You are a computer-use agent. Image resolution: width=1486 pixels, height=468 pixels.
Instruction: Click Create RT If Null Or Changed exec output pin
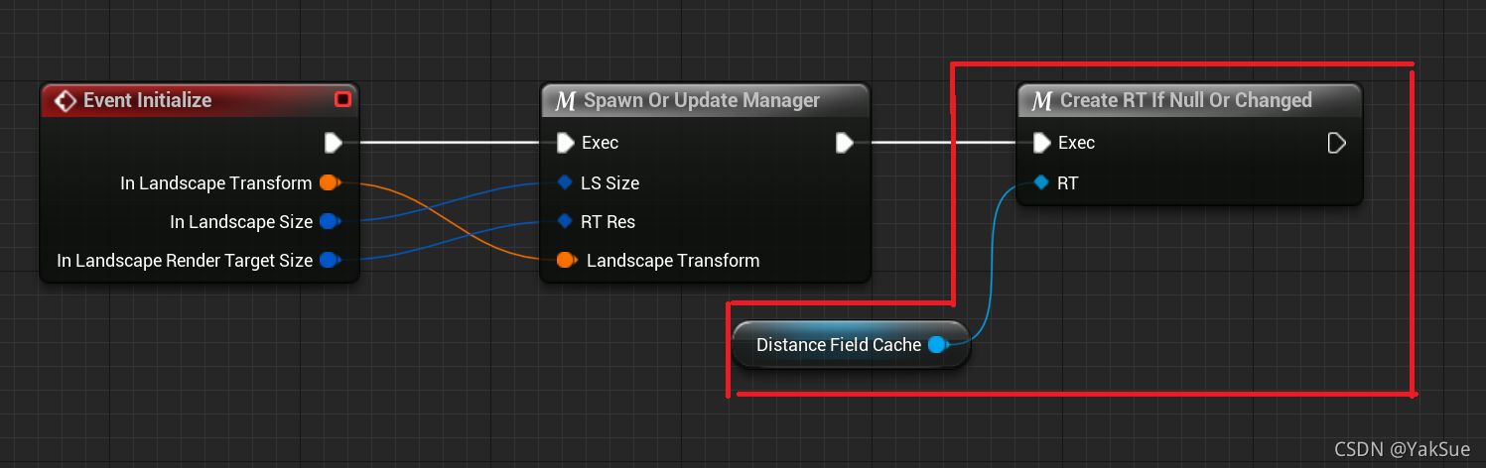(1336, 143)
